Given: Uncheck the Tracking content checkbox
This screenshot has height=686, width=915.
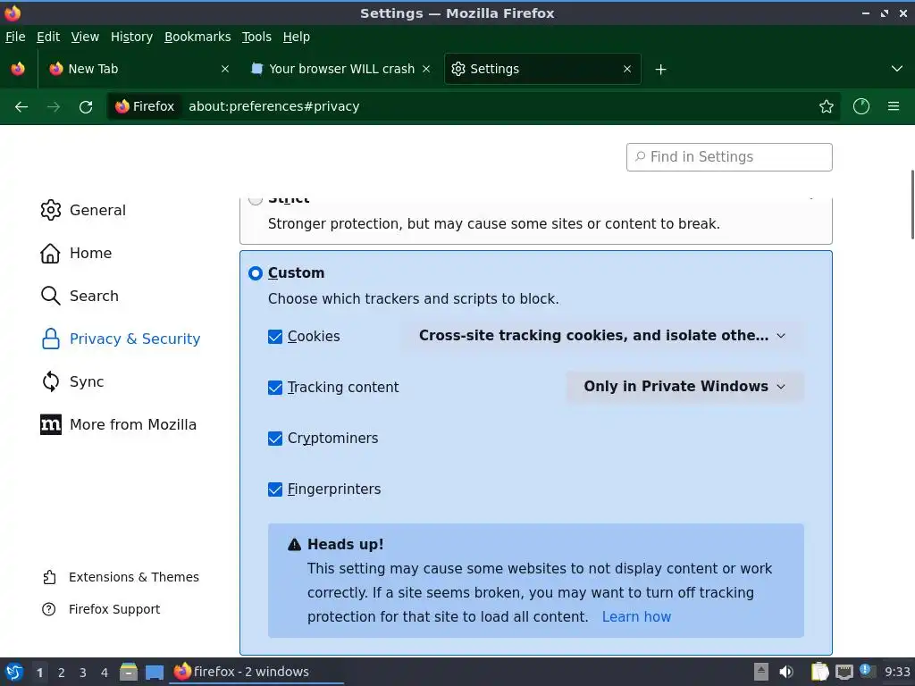Looking at the screenshot, I should [275, 388].
